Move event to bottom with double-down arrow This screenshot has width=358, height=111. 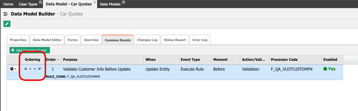pyautogui.click(x=39, y=69)
